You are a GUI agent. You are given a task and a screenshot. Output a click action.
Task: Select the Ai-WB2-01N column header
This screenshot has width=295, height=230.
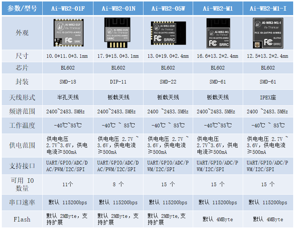click(x=118, y=8)
